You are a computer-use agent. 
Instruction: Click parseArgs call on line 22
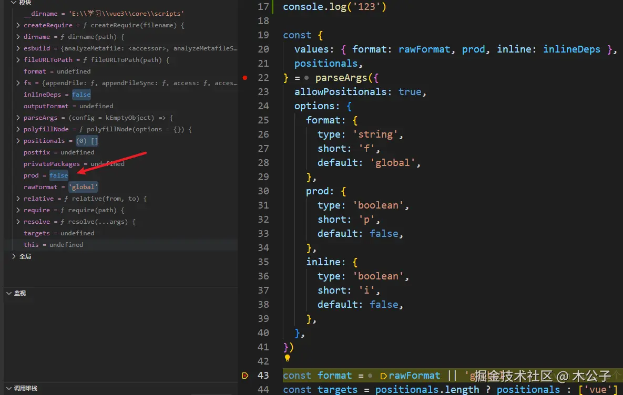[x=341, y=78]
